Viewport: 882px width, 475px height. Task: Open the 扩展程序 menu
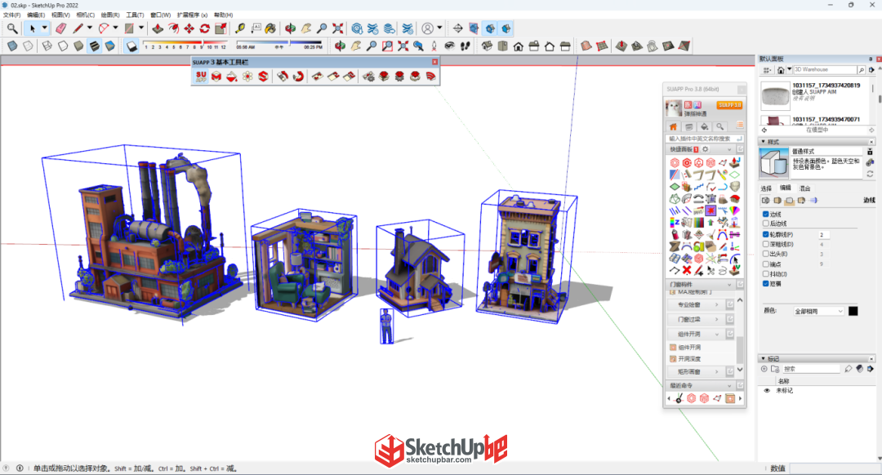pyautogui.click(x=193, y=16)
